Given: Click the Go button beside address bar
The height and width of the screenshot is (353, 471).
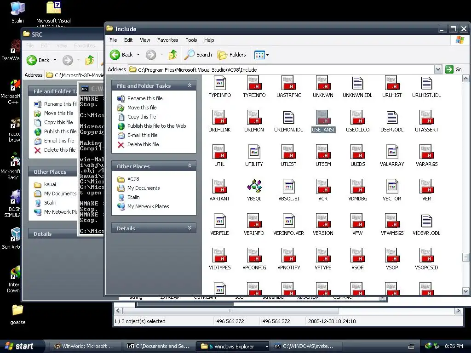Looking at the screenshot, I should click(x=454, y=70).
